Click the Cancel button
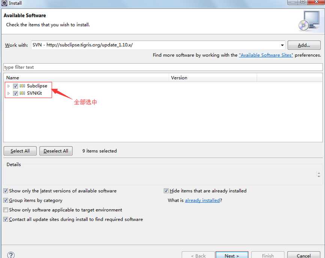 point(304,255)
